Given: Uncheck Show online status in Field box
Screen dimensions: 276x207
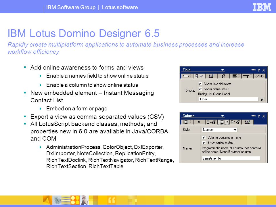Looking at the screenshot, I should click(x=200, y=89).
